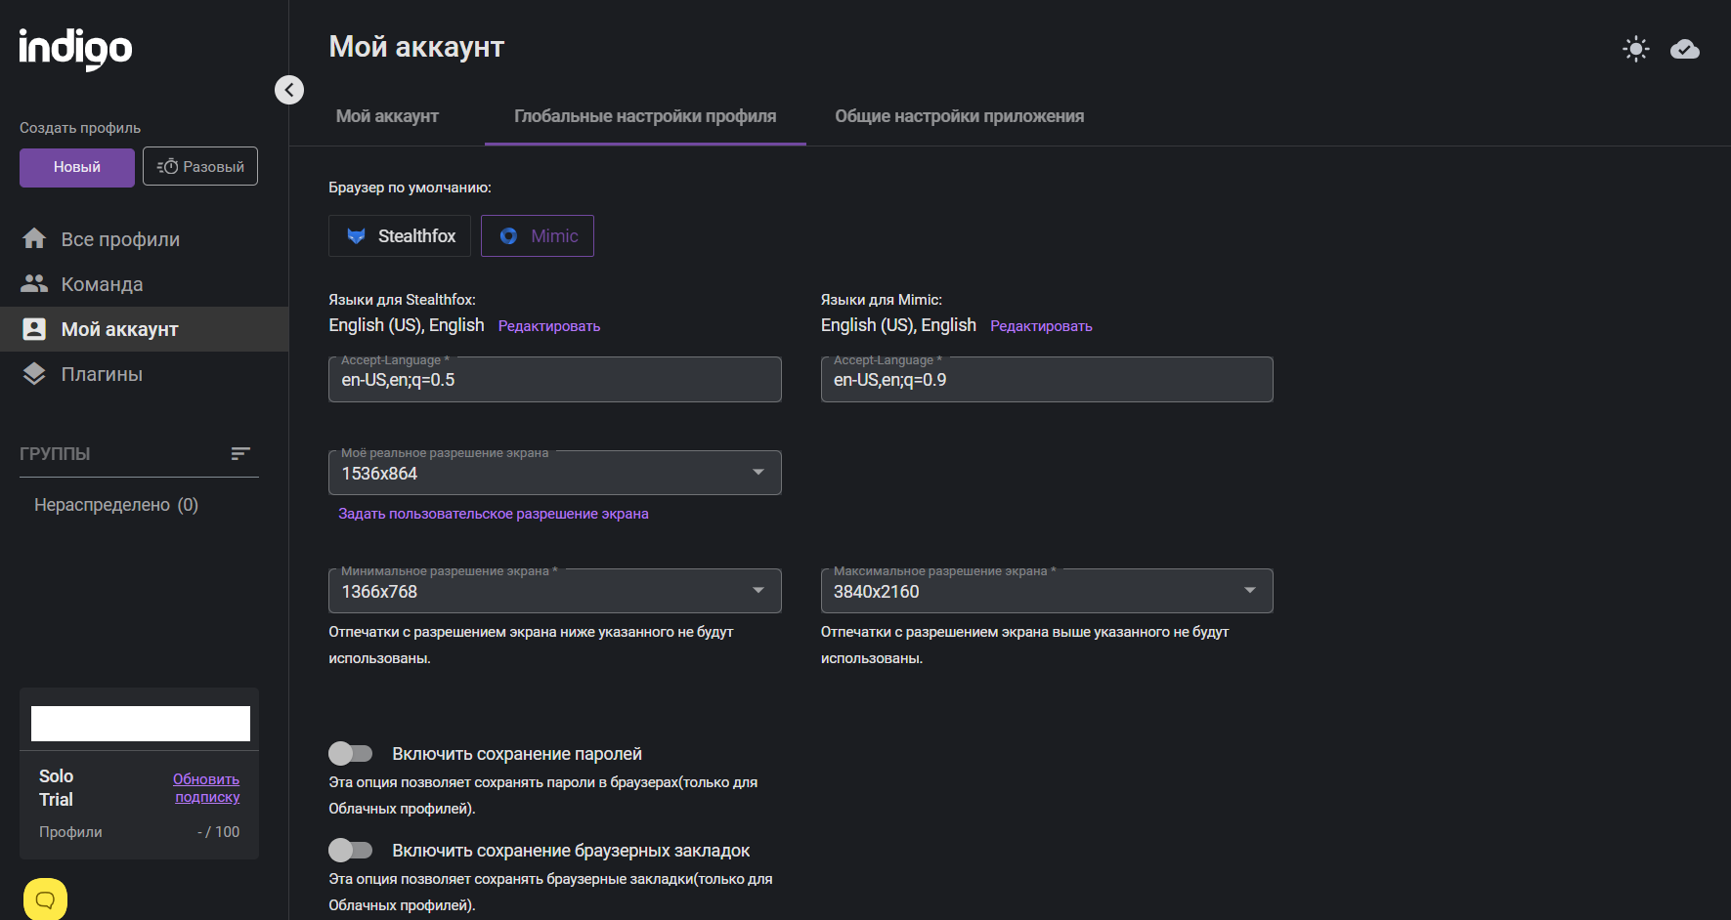Open the real screen resolution dropdown 1536x864
Viewport: 1731px width, 920px height.
(555, 473)
